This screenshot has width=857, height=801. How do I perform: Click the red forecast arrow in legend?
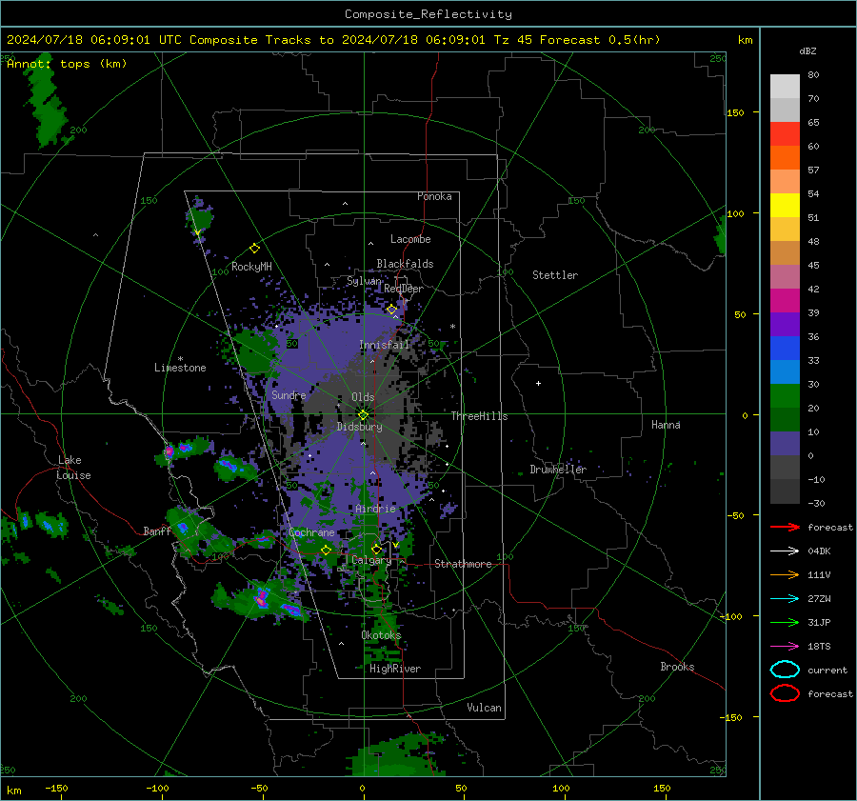(x=785, y=527)
